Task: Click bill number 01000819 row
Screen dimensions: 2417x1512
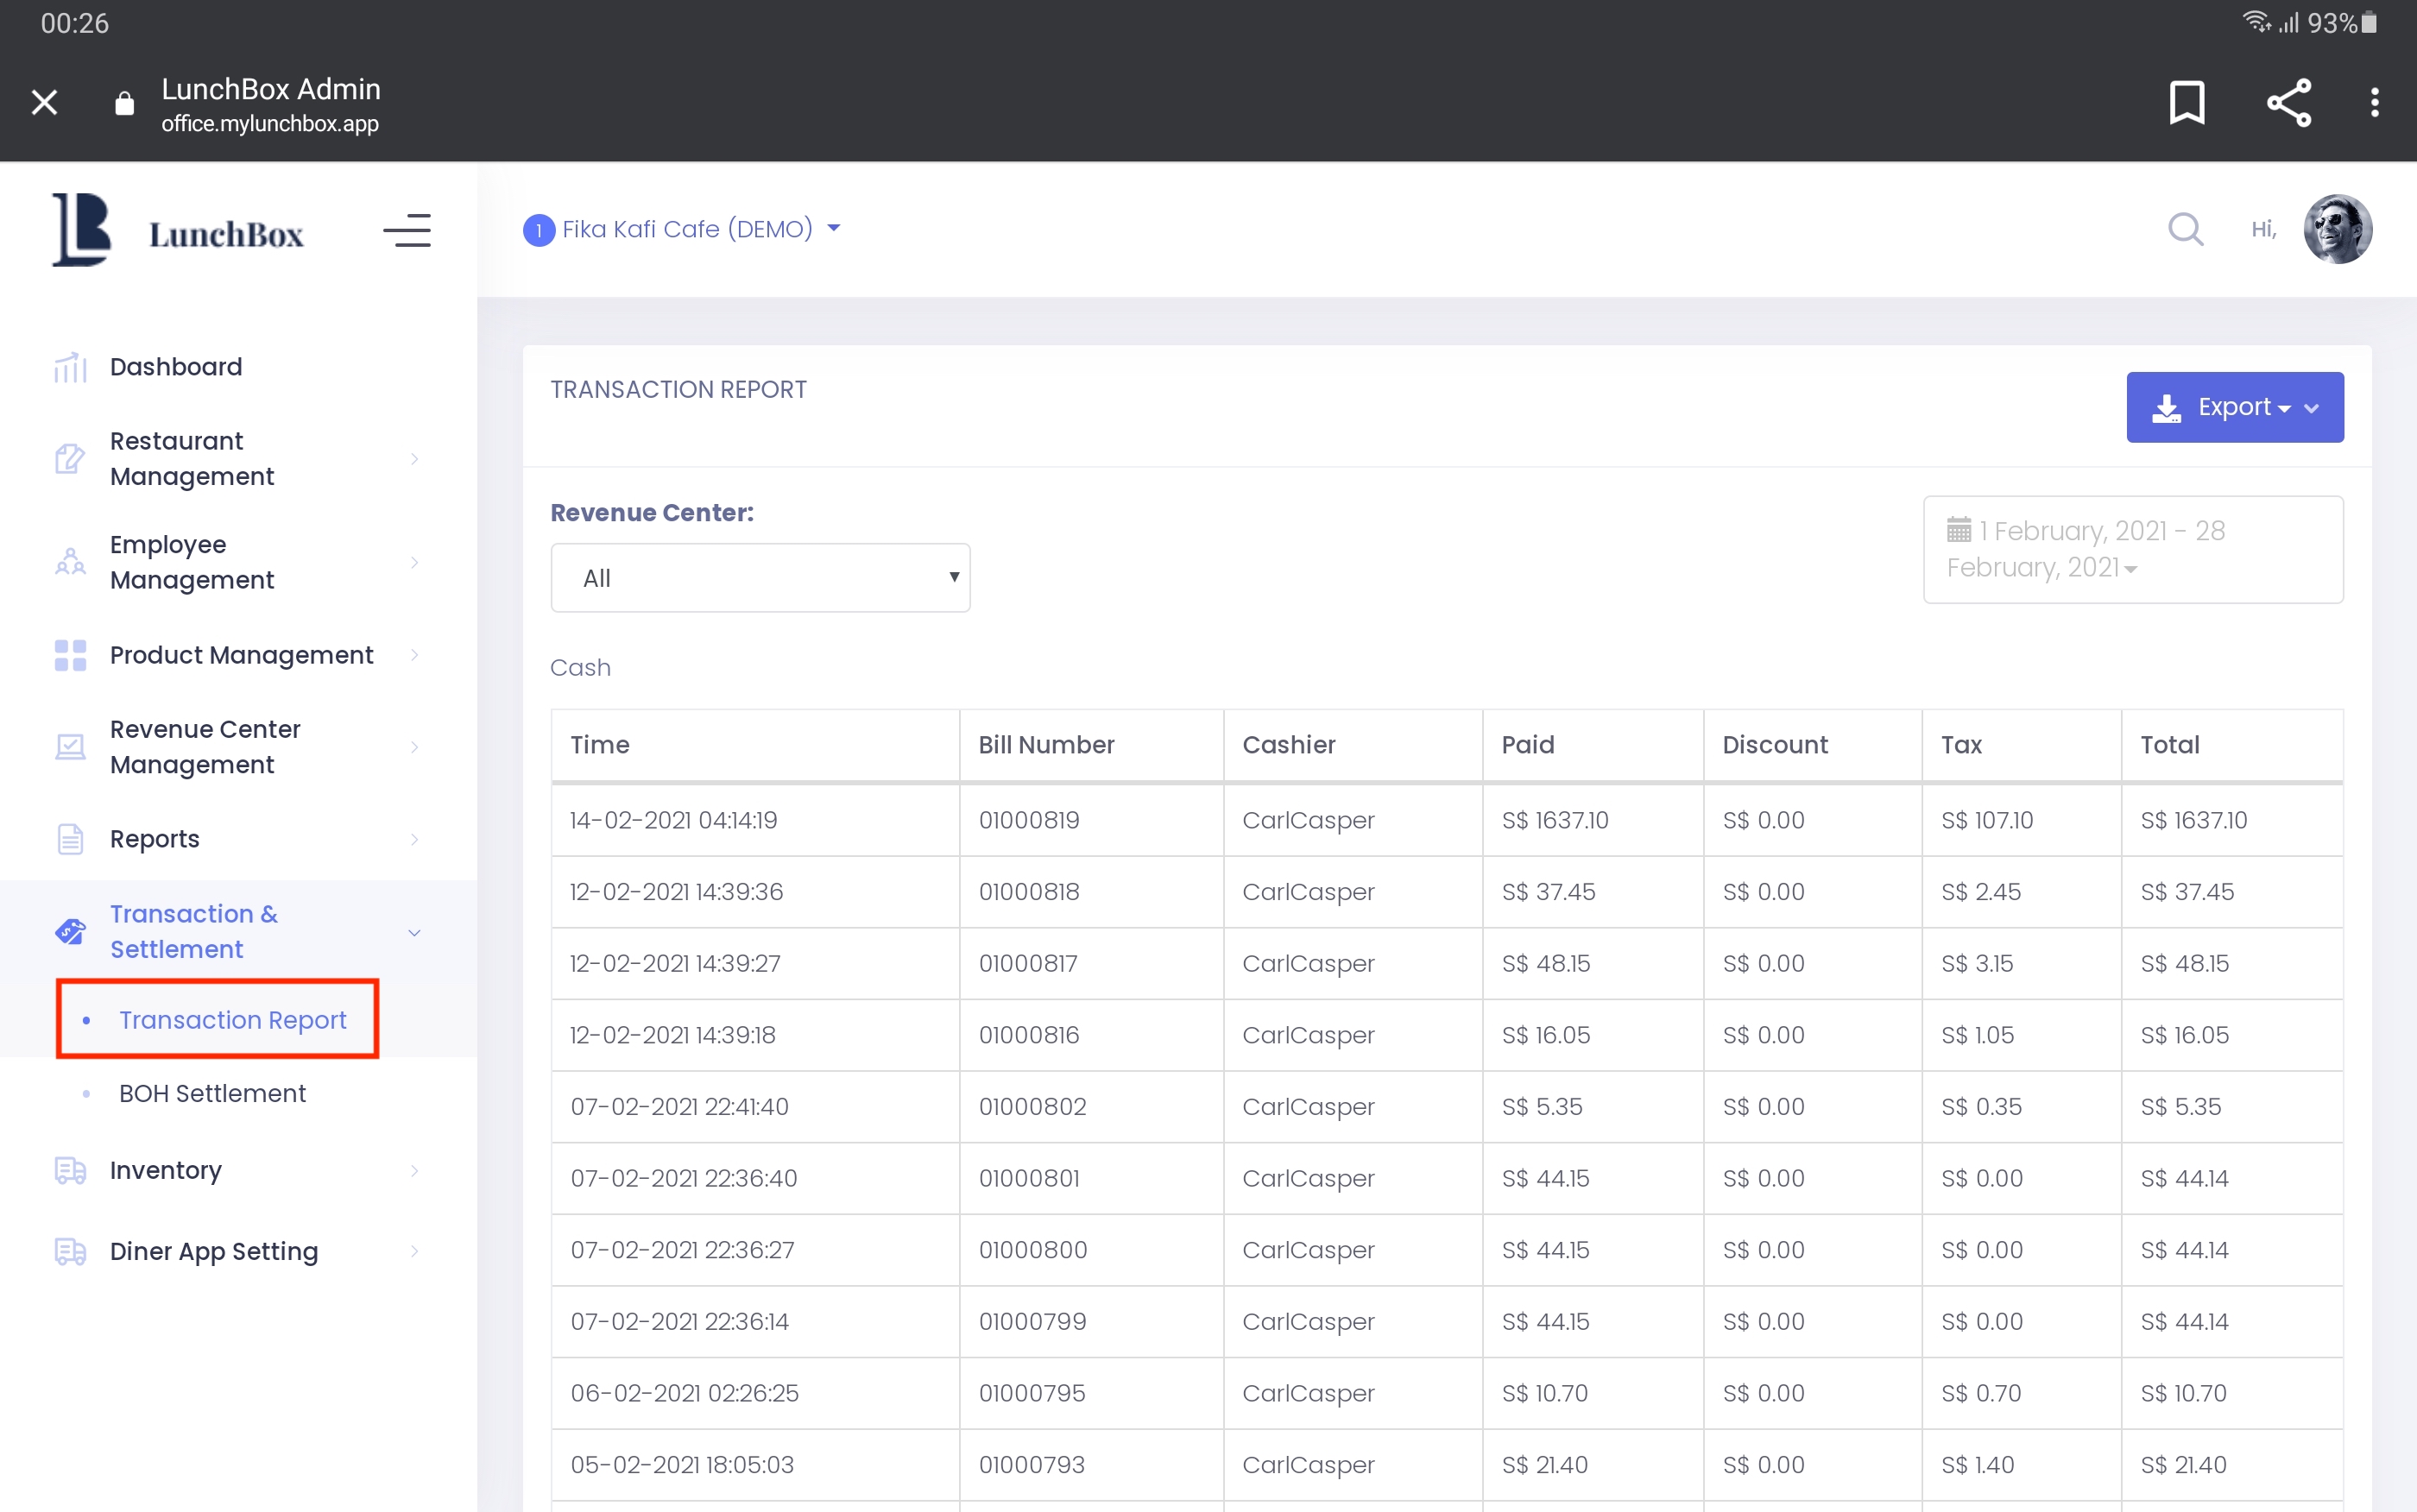Action: pyautogui.click(x=1029, y=820)
